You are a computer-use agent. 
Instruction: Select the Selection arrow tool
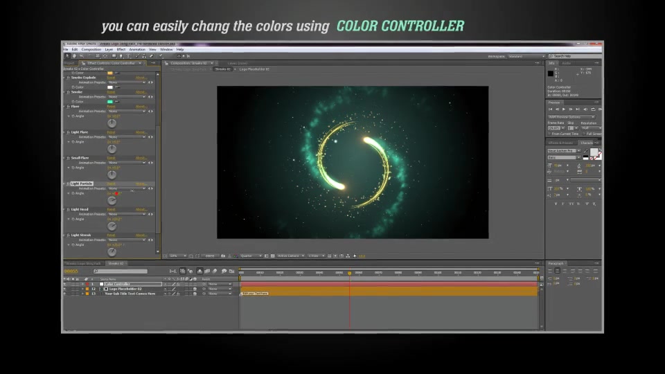coord(67,56)
